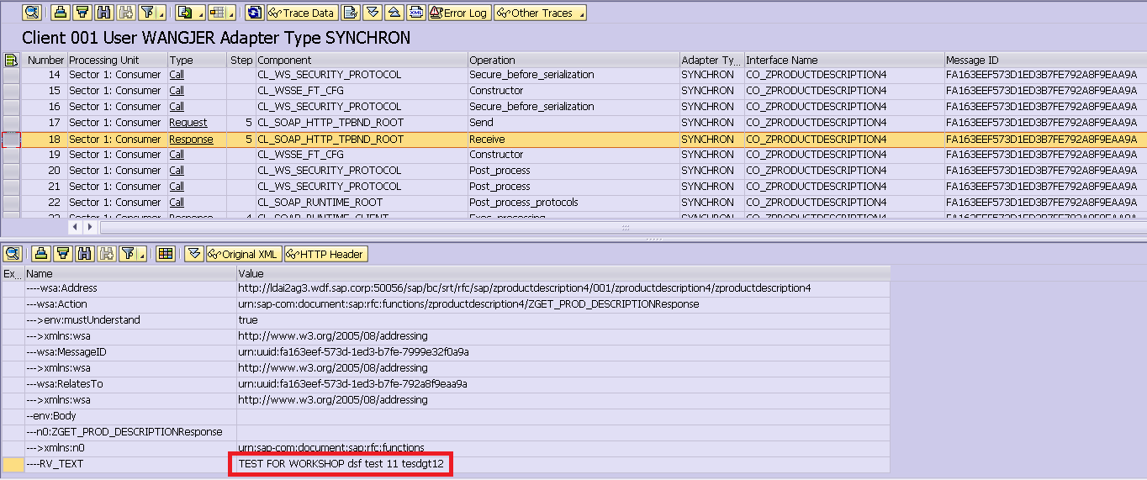Open Call link in row 14
This screenshot has height=480, width=1147.
click(x=177, y=75)
